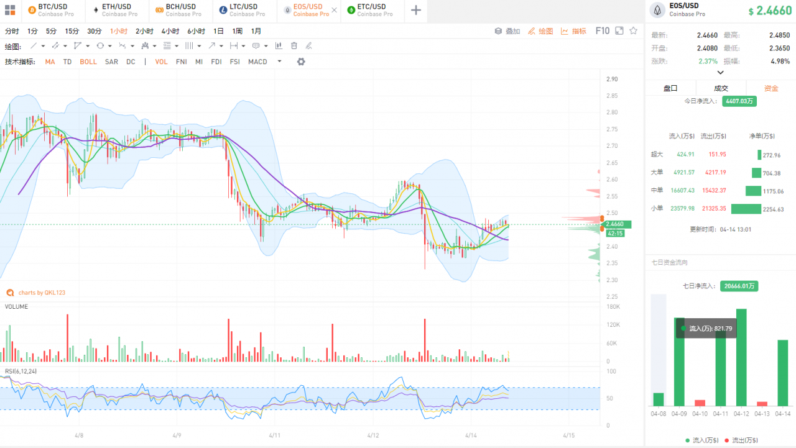Viewport: 796px width, 448px height.
Task: Expand price details chevron below 涨跌
Action: (x=721, y=73)
